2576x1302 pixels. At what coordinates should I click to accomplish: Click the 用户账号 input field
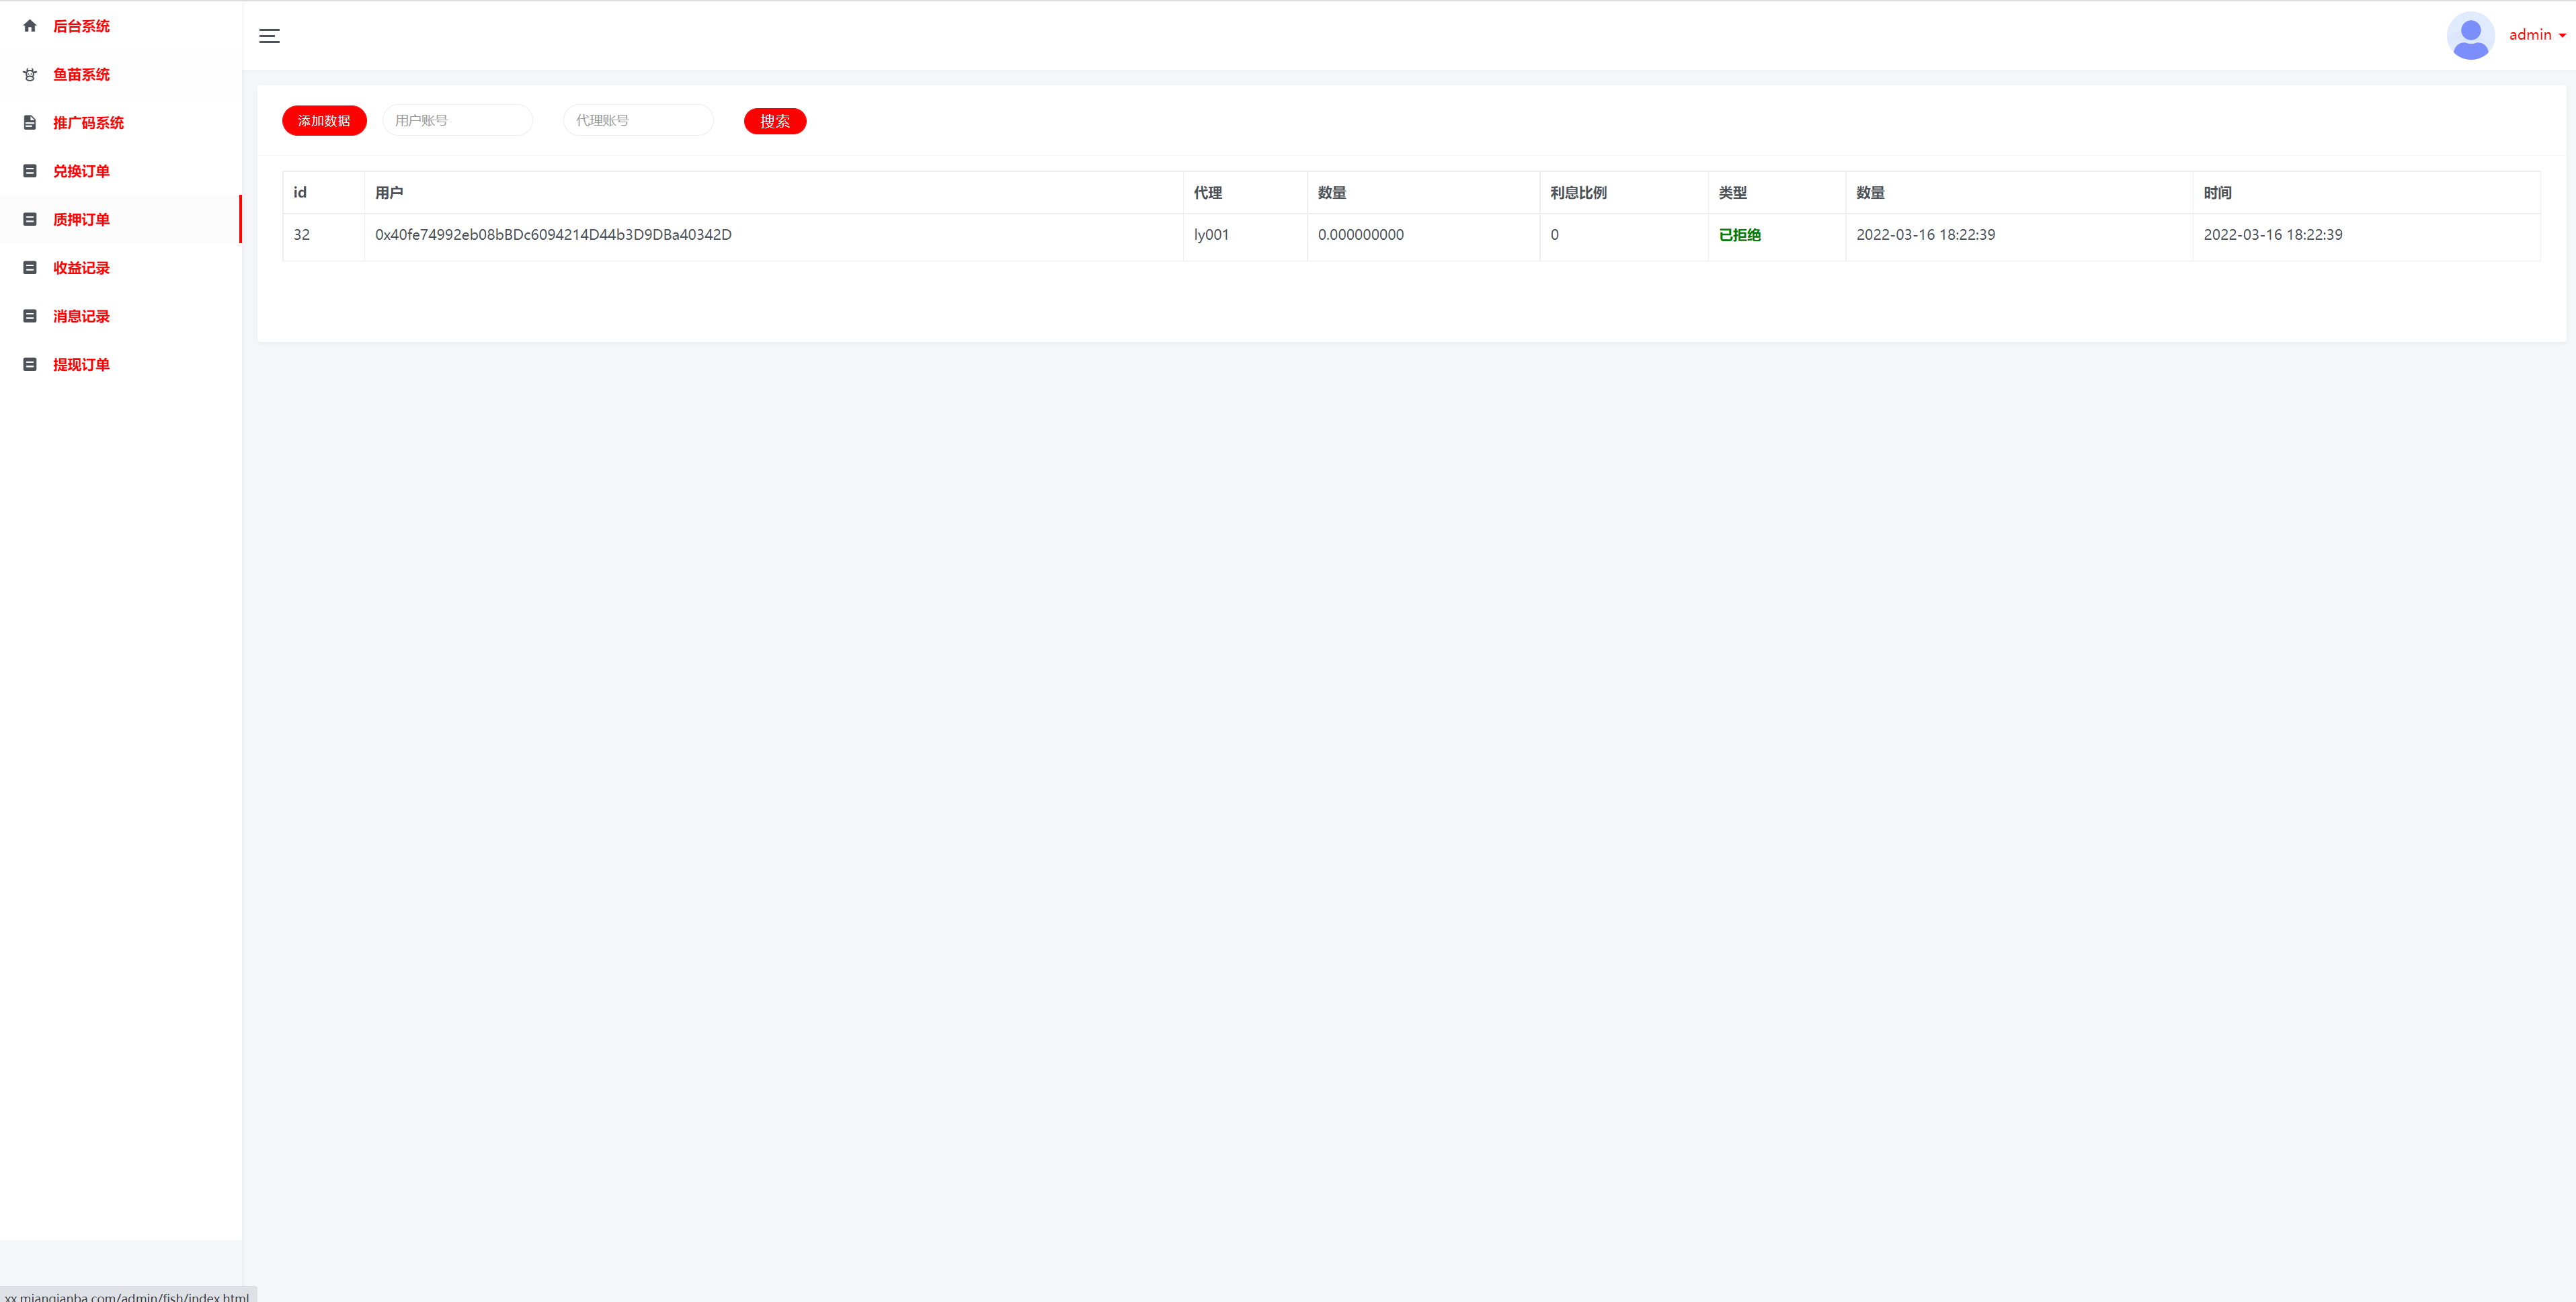click(457, 120)
